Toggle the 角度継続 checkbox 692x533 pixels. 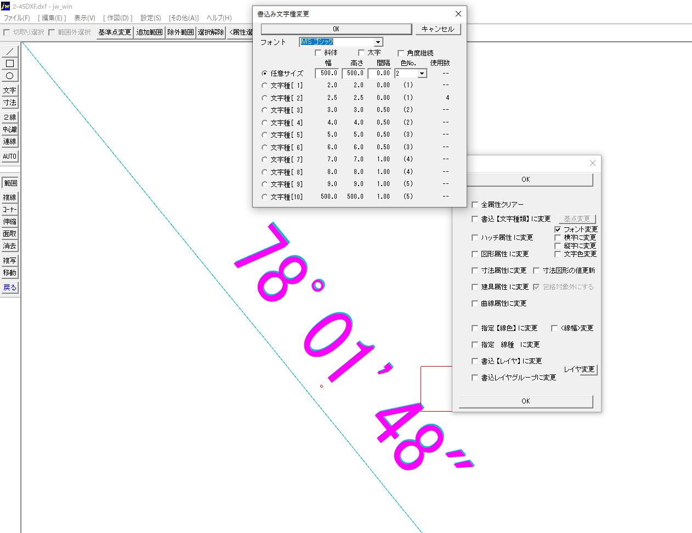[x=401, y=53]
